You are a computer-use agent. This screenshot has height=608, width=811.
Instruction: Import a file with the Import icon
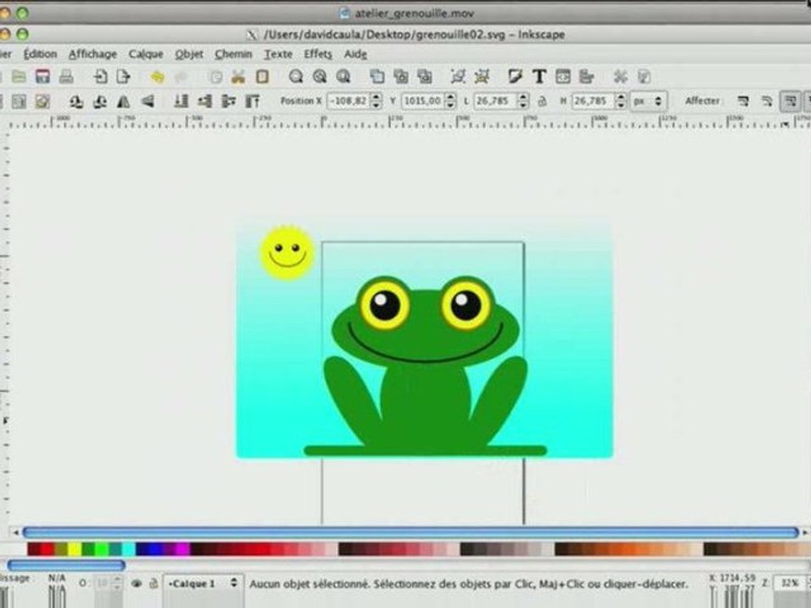click(101, 77)
